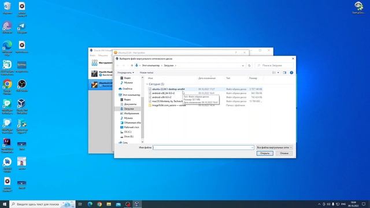Go up one folder level
Viewport: 370px width, 208px height.
pyautogui.click(x=132, y=65)
